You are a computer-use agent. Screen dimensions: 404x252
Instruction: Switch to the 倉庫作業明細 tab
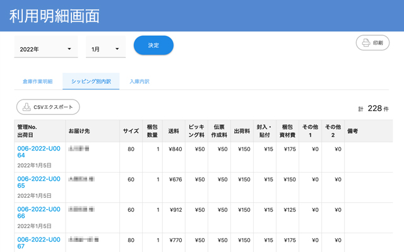(x=38, y=82)
